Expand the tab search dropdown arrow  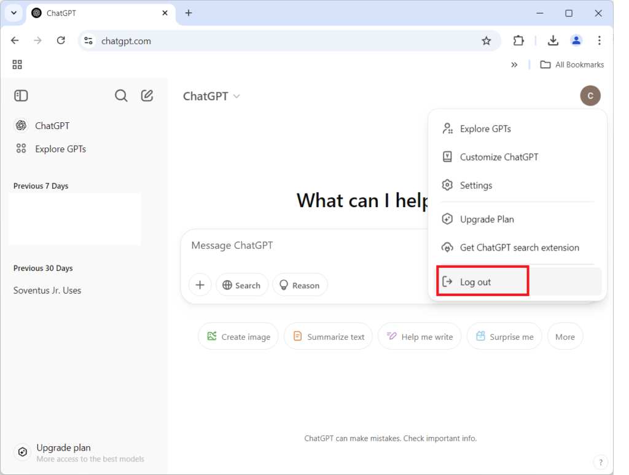pyautogui.click(x=14, y=13)
